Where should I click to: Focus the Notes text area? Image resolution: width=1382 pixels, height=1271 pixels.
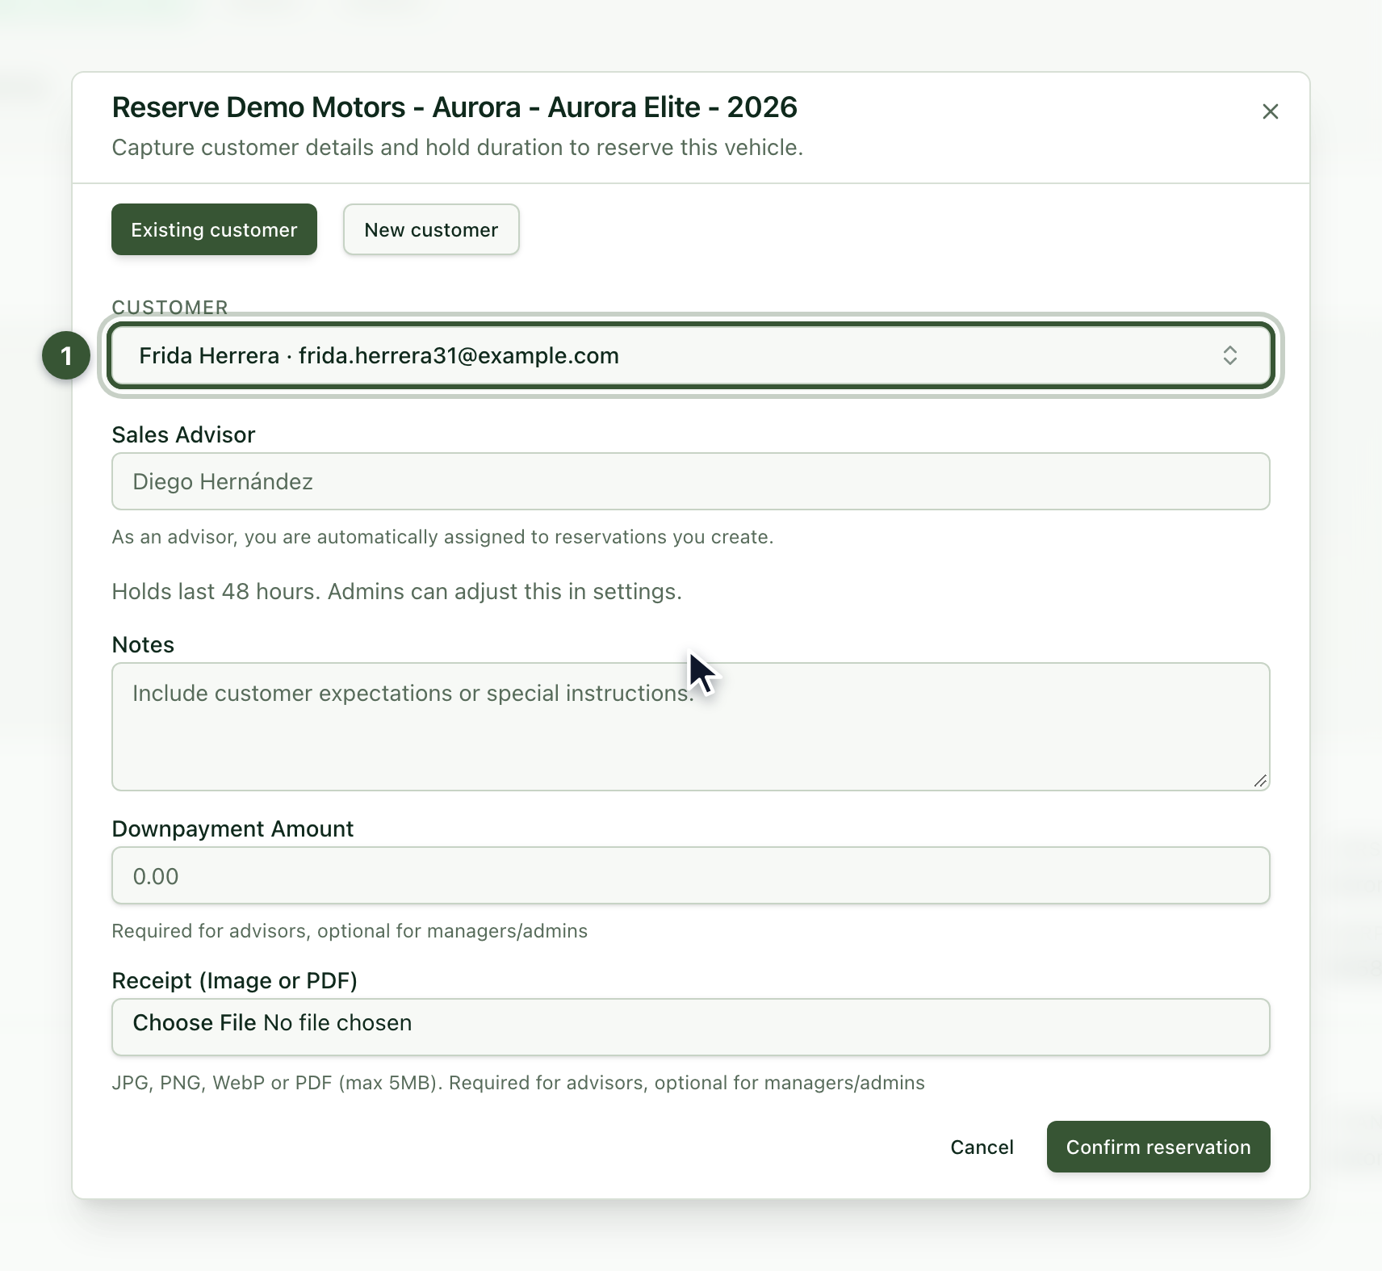click(x=691, y=727)
